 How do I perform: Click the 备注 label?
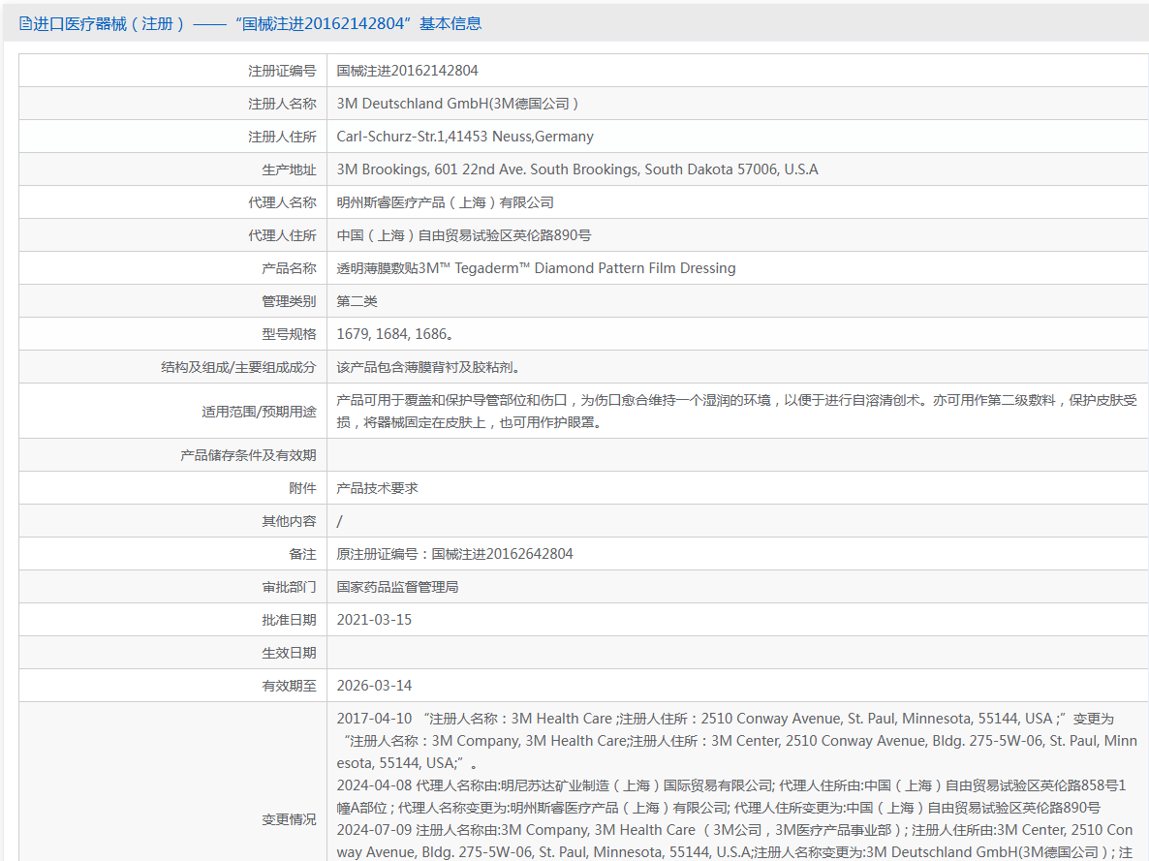click(302, 555)
